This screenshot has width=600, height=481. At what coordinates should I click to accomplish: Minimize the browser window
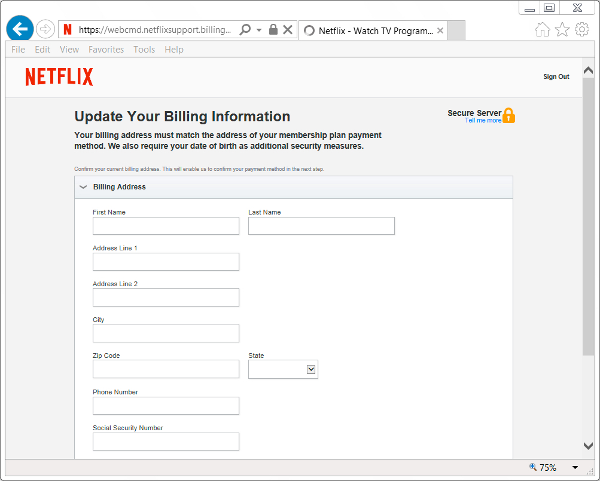tap(529, 8)
